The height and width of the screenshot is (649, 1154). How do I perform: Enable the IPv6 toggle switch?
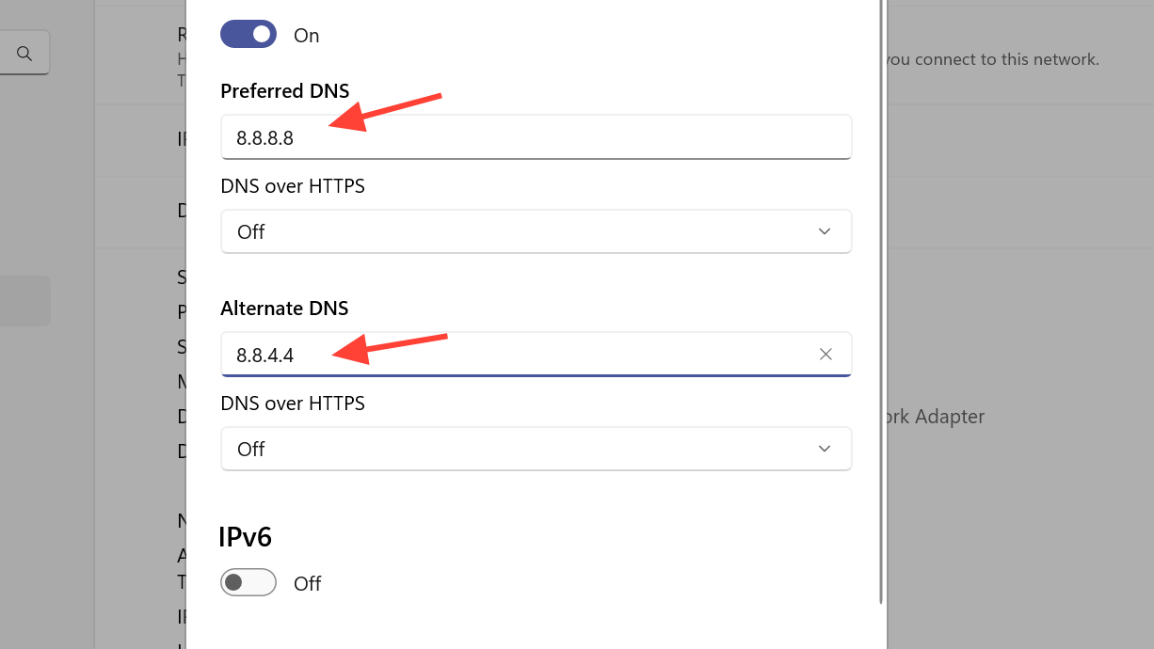248,583
